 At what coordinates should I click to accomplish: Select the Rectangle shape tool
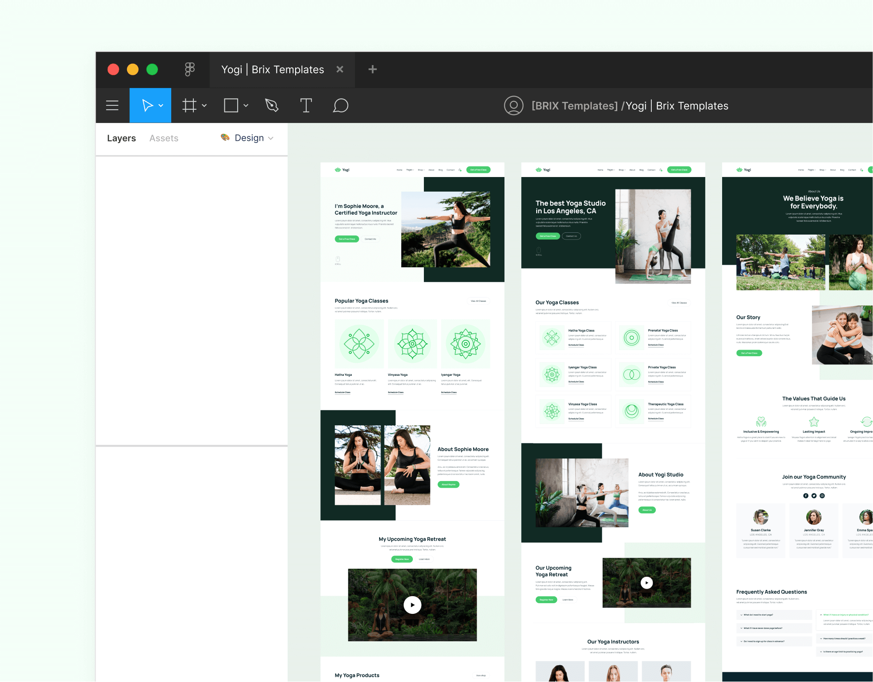coord(231,105)
